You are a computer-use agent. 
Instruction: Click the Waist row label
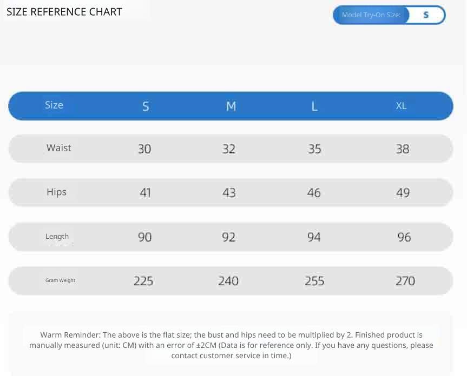point(59,148)
